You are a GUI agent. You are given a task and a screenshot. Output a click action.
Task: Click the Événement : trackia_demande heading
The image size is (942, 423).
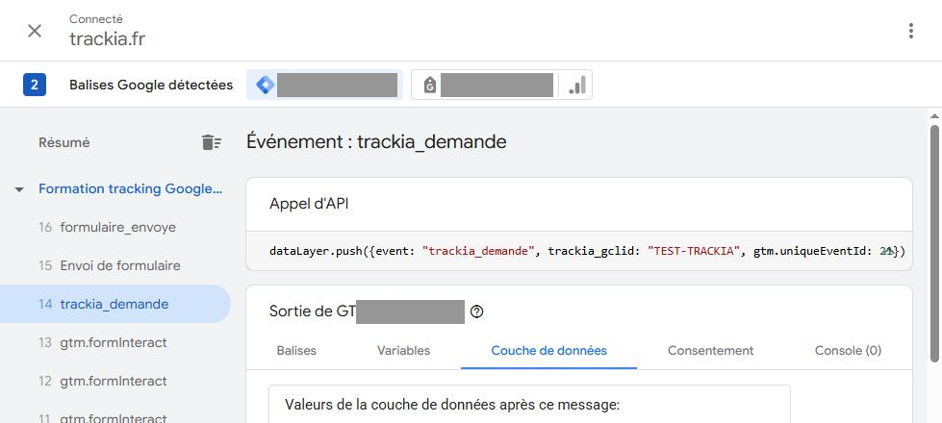376,142
